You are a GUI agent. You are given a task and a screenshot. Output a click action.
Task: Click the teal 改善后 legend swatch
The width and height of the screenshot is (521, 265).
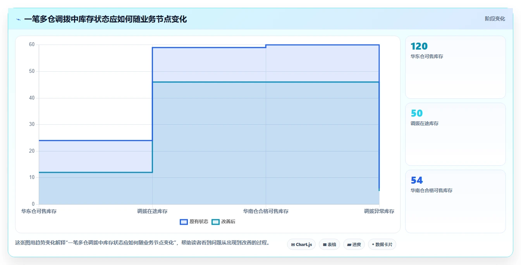215,222
